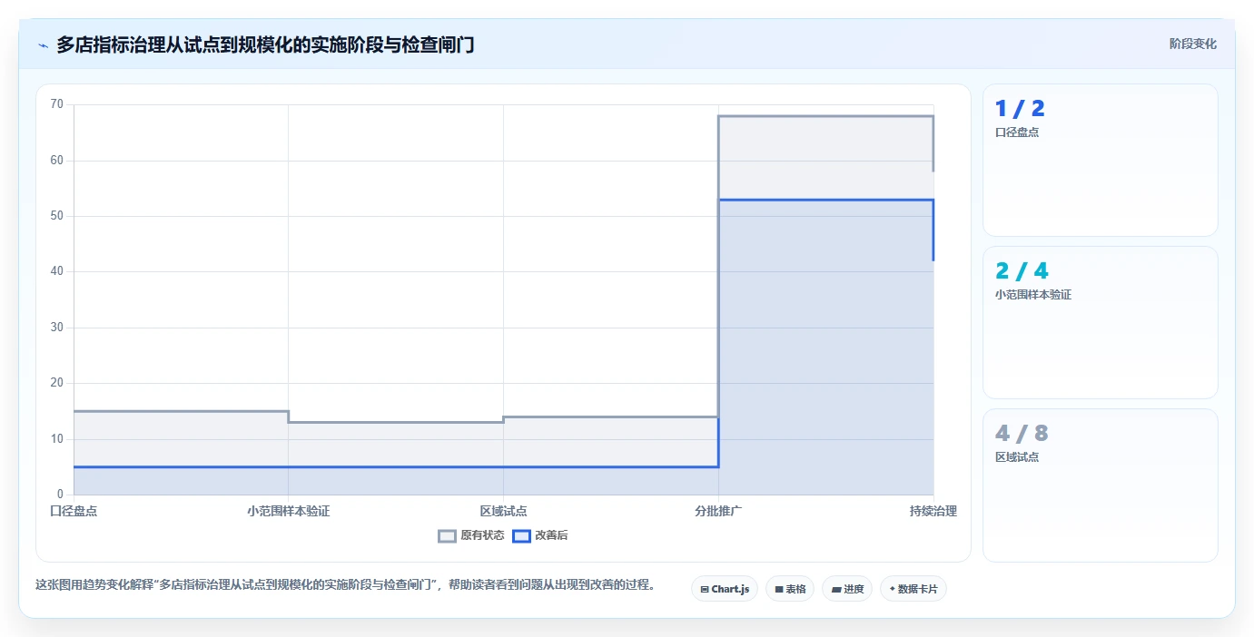This screenshot has height=637, width=1254.
Task: Click y-axis value 50
Action: [57, 216]
